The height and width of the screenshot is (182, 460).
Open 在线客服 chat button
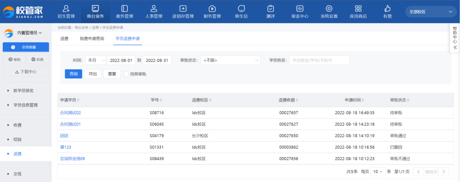point(26,47)
